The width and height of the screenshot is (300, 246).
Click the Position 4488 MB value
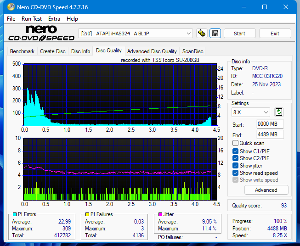(x=277, y=229)
